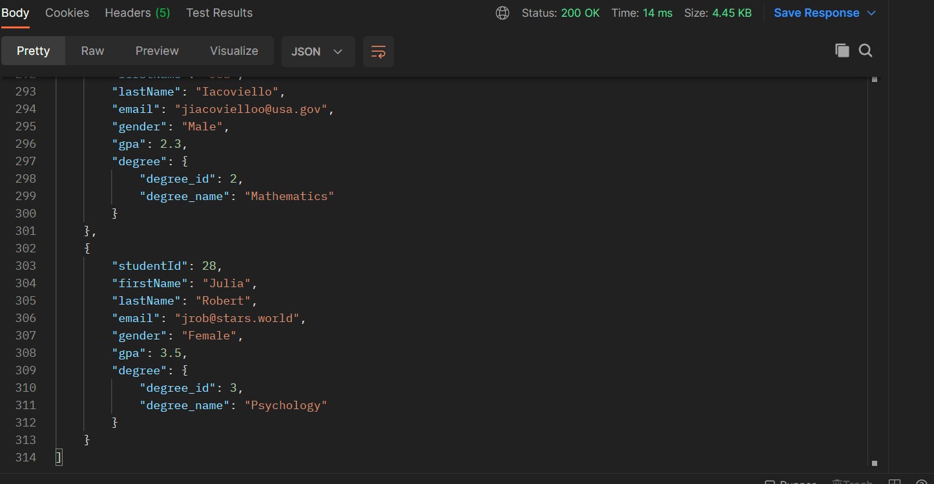Select the Raw view mode
The height and width of the screenshot is (484, 934).
click(92, 51)
